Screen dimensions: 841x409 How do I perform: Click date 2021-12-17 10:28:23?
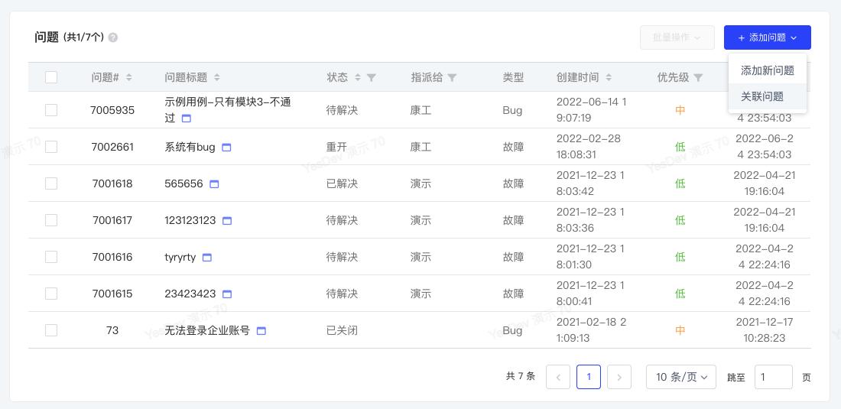point(765,330)
